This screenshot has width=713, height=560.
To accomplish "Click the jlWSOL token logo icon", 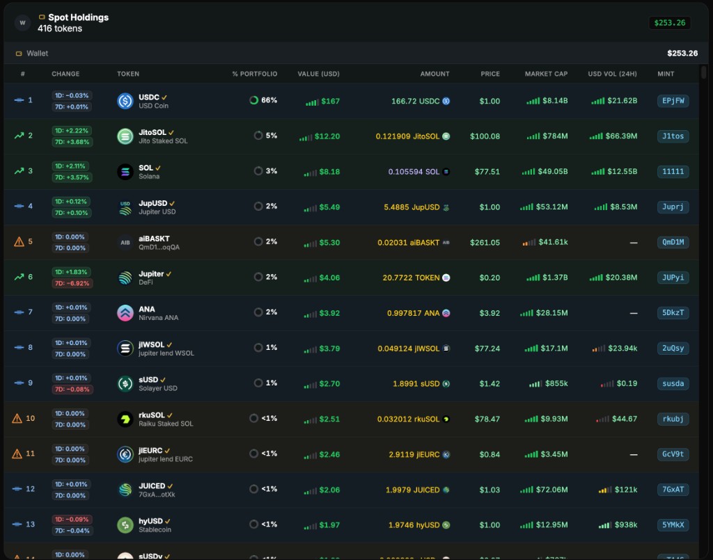I will click(x=125, y=349).
